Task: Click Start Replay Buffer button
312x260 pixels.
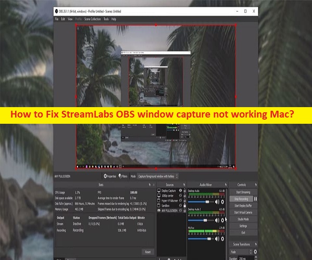Action: [x=243, y=205]
